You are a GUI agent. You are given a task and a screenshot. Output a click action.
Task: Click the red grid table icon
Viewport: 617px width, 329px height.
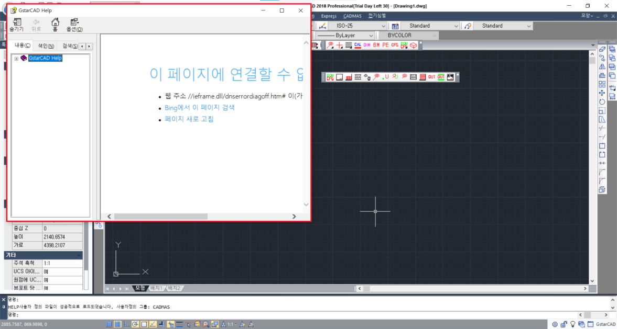point(349,77)
